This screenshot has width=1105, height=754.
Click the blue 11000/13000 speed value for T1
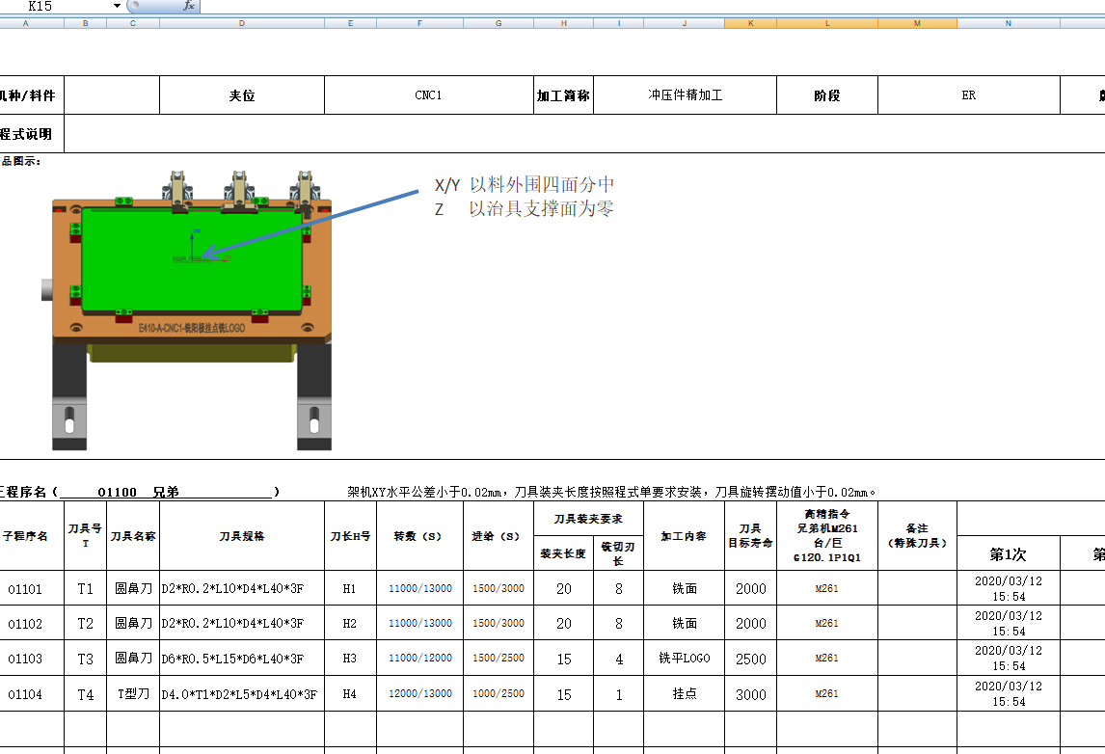(x=419, y=587)
